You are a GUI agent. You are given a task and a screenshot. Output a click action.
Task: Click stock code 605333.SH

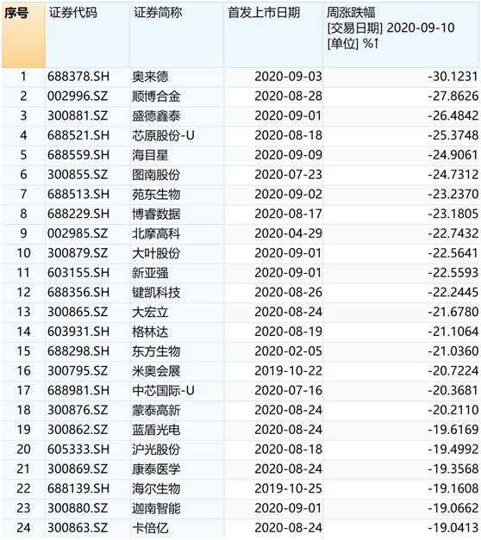(78, 450)
